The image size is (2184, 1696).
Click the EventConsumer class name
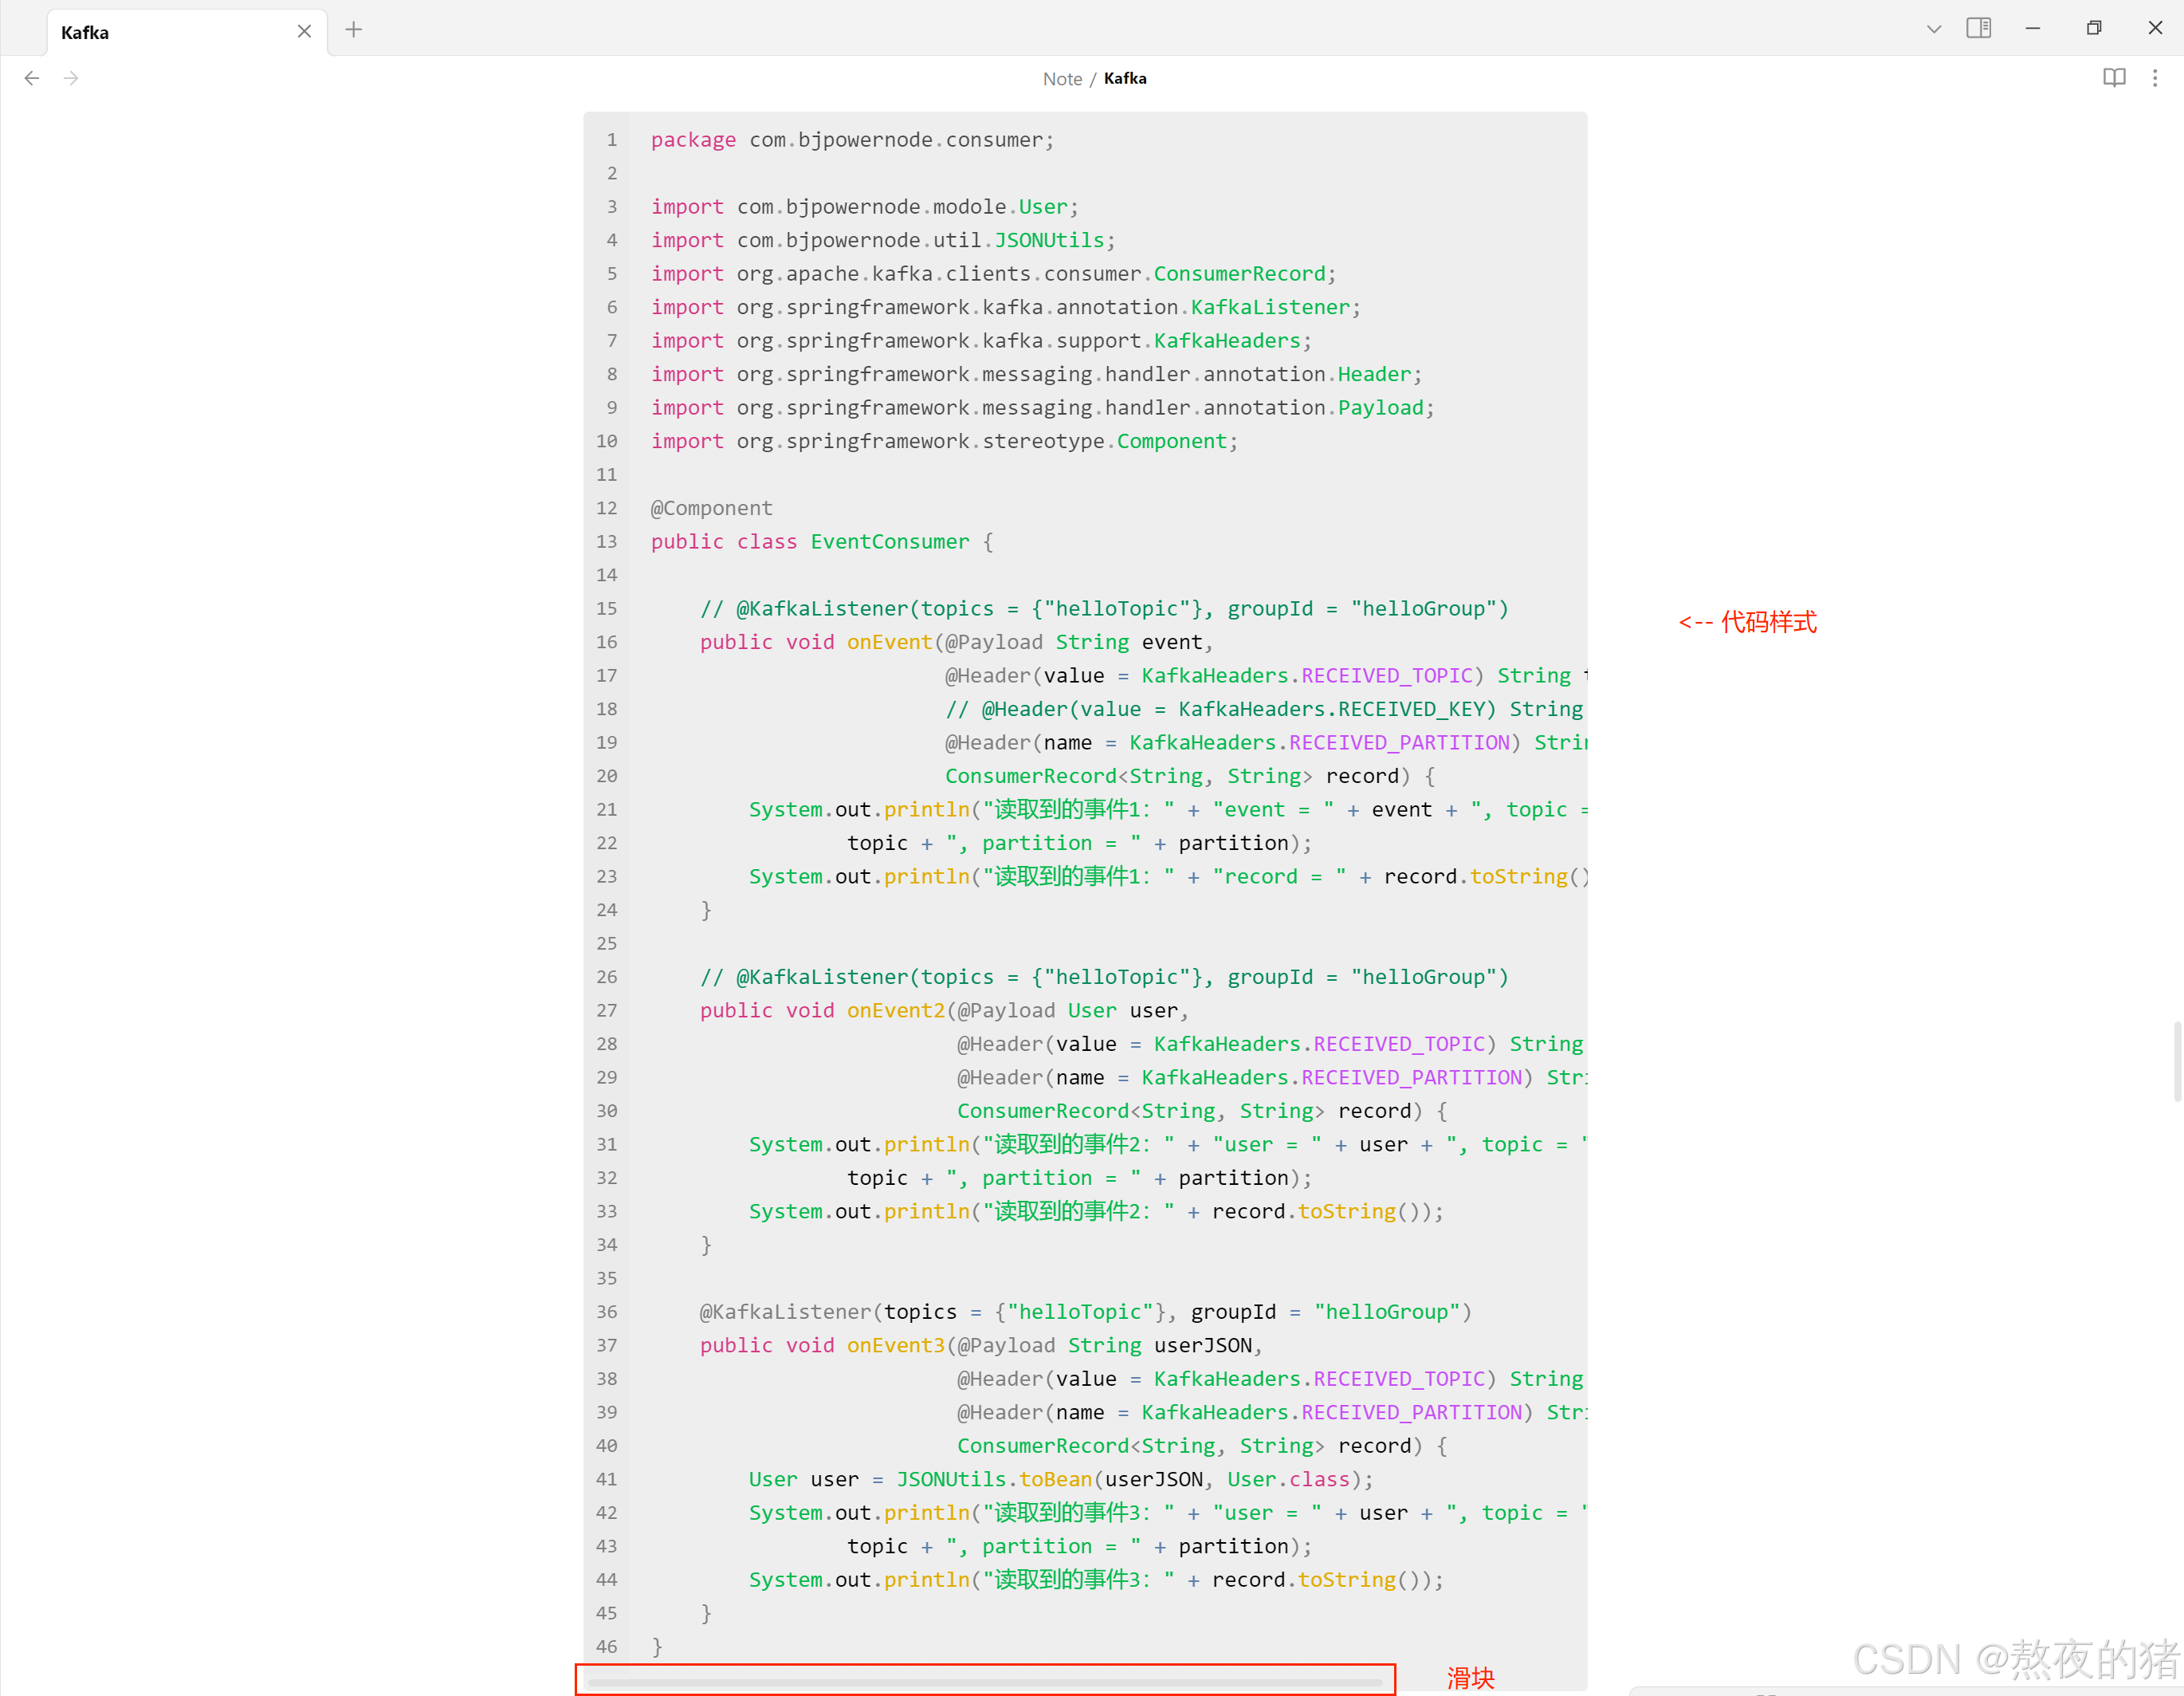(x=889, y=541)
